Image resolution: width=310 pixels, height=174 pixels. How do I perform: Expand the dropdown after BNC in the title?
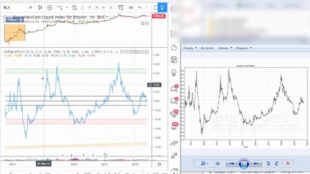tap(108, 17)
